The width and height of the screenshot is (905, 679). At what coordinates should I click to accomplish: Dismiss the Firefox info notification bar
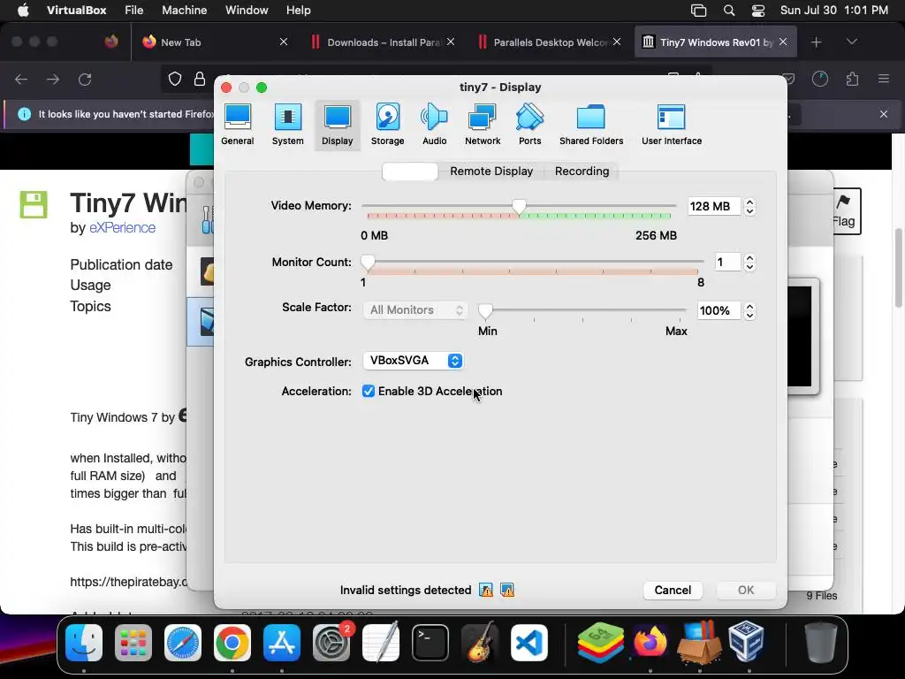pos(884,114)
